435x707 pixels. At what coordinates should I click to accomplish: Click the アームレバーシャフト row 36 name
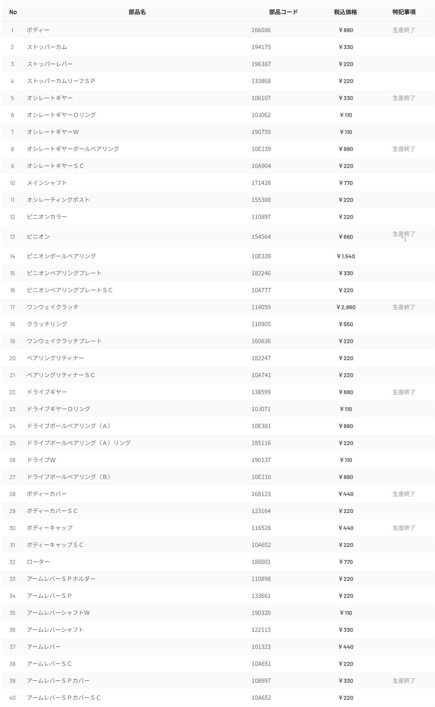coord(55,630)
